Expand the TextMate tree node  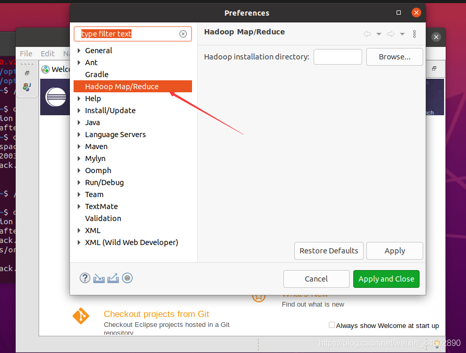click(x=79, y=206)
